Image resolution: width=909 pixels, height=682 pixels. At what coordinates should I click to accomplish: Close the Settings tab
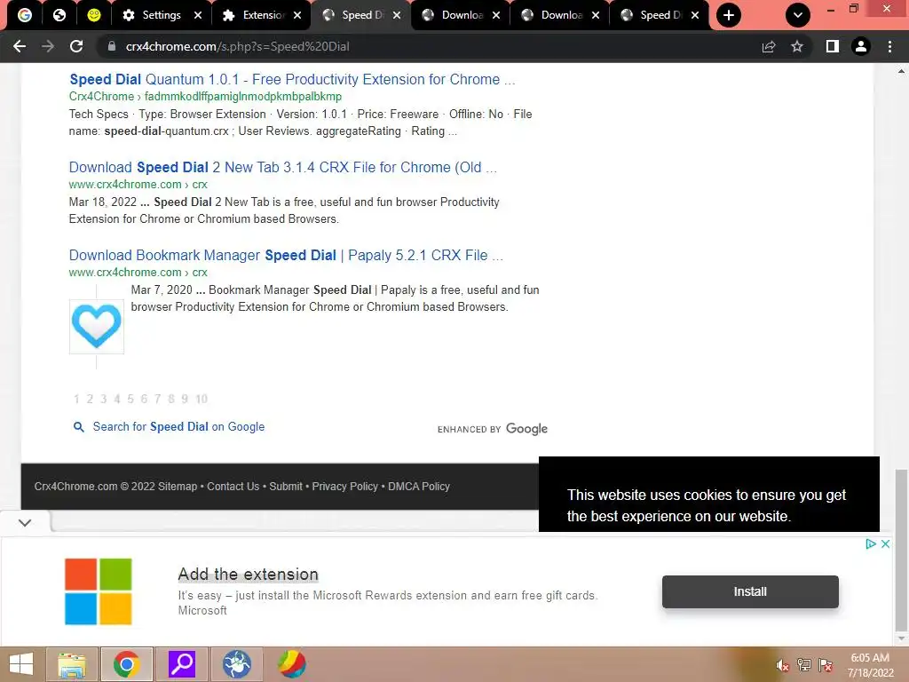click(198, 15)
